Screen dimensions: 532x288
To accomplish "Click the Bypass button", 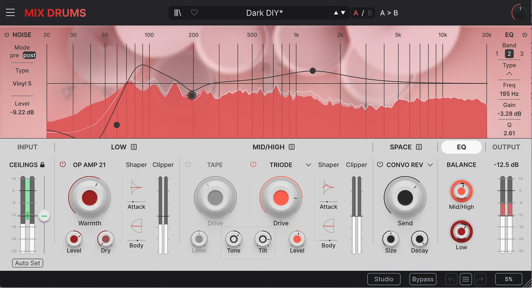I will (422, 279).
